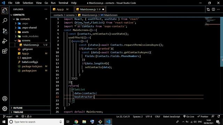
Task: Change file encoding UTF-8
Action: pyautogui.click(x=149, y=117)
